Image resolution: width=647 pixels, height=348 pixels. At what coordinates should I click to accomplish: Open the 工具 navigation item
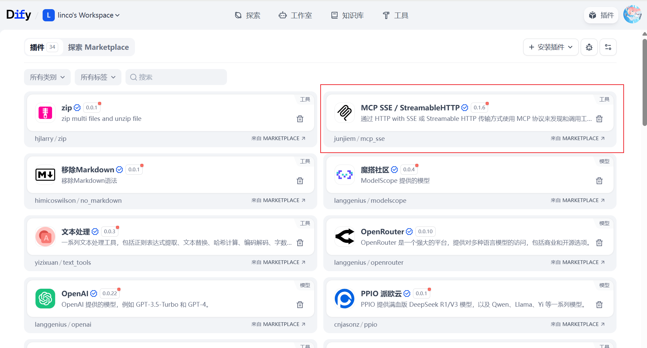395,15
